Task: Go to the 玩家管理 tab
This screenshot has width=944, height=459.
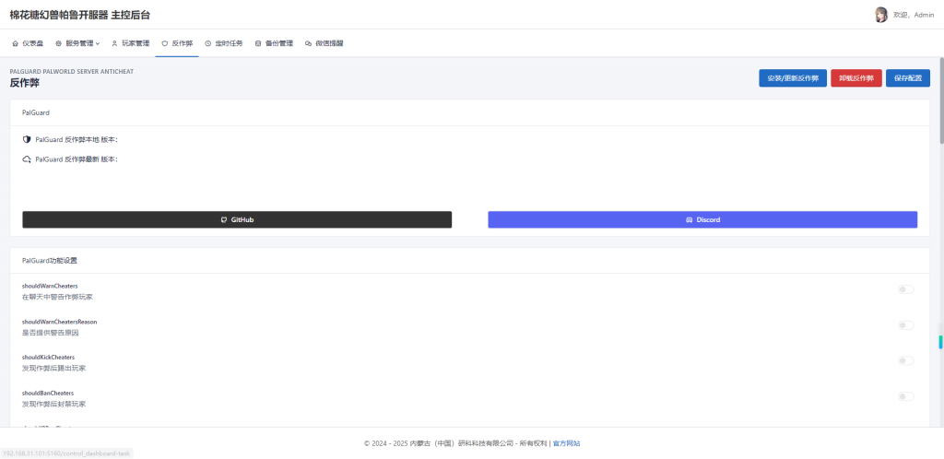Action: pos(131,43)
